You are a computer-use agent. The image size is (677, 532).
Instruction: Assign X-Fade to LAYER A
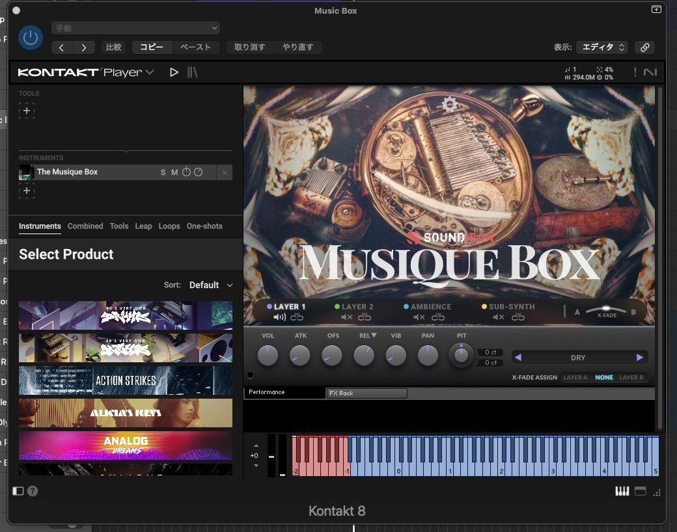click(575, 377)
